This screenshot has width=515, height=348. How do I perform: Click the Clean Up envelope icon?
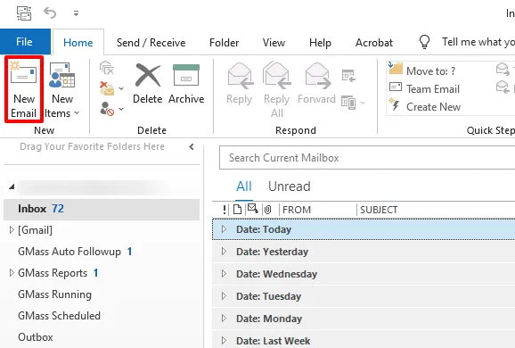[x=107, y=88]
